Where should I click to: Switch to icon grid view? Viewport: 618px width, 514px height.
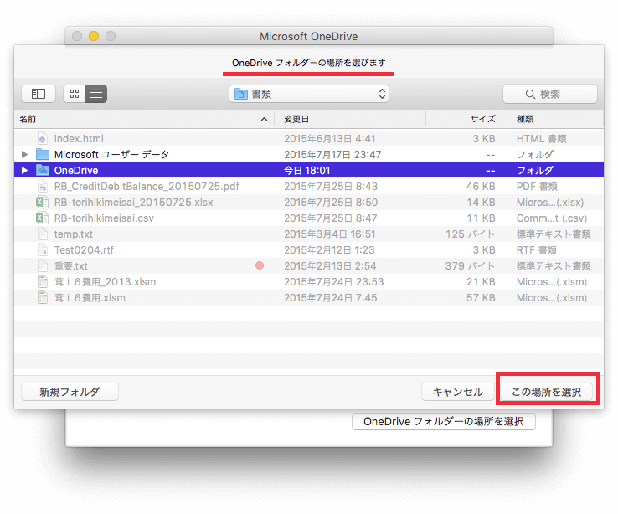click(x=74, y=94)
